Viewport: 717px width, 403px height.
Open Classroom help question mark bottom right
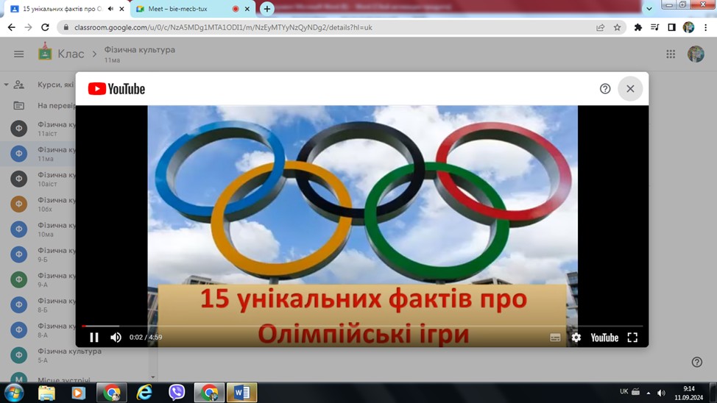click(696, 362)
